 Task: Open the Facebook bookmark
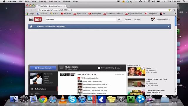[x=42, y=14]
